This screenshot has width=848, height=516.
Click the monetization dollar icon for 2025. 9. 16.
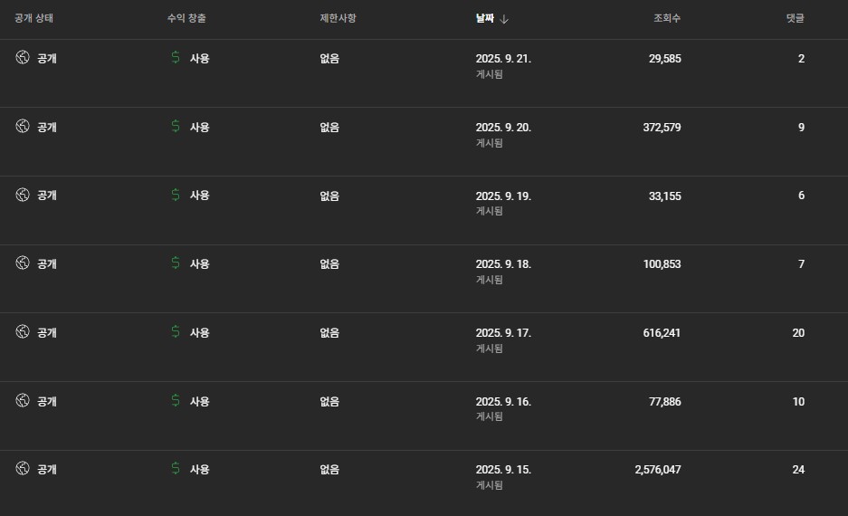coord(176,401)
